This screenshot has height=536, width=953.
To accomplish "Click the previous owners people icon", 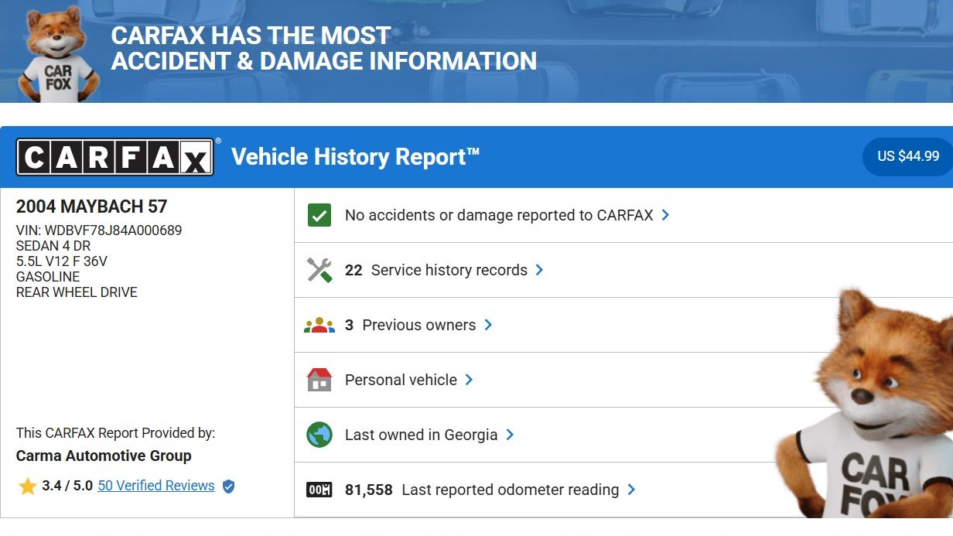I will [319, 325].
